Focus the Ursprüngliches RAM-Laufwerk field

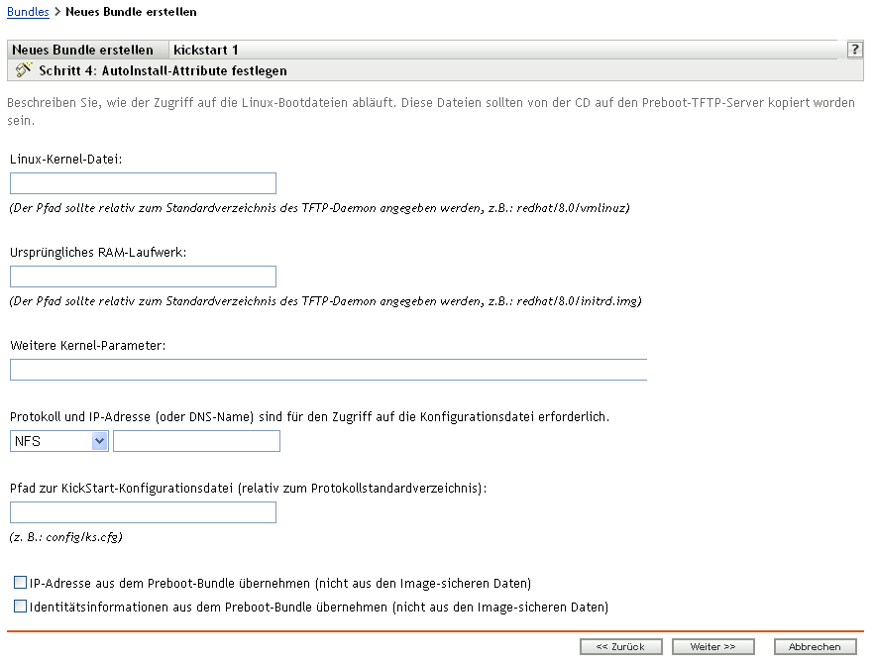point(143,276)
